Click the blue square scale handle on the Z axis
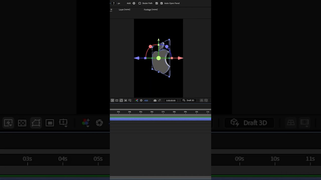The height and width of the screenshot is (180, 321). [145, 58]
